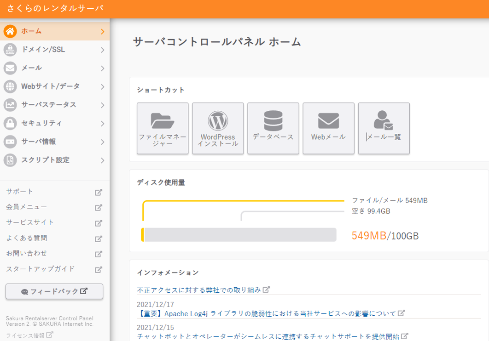Open the ライセンス情報 link
This screenshot has width=489, height=341.
tap(25, 335)
